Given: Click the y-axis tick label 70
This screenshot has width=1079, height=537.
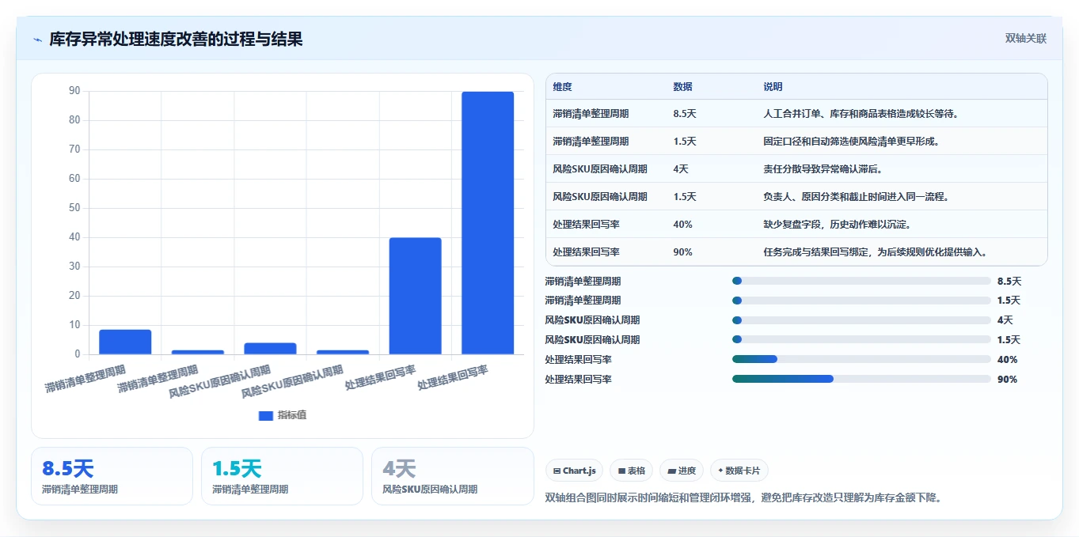Looking at the screenshot, I should point(74,149).
